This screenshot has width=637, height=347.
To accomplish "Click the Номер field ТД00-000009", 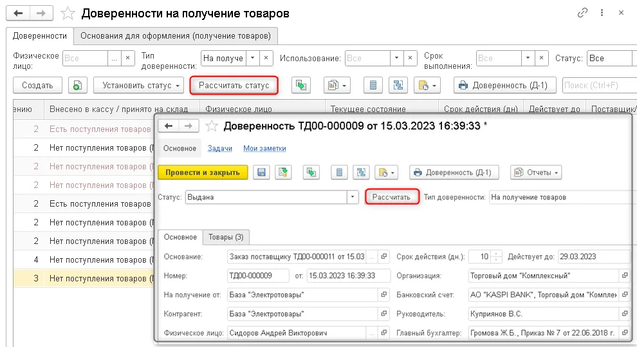I will click(x=259, y=276).
